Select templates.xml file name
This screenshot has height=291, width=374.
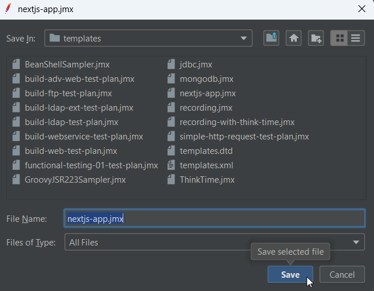[x=206, y=165]
